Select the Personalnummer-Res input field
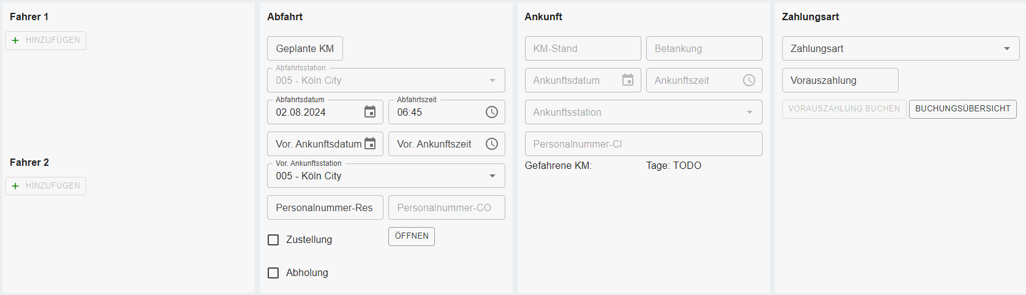Screen dimensions: 1026x295 coord(325,208)
